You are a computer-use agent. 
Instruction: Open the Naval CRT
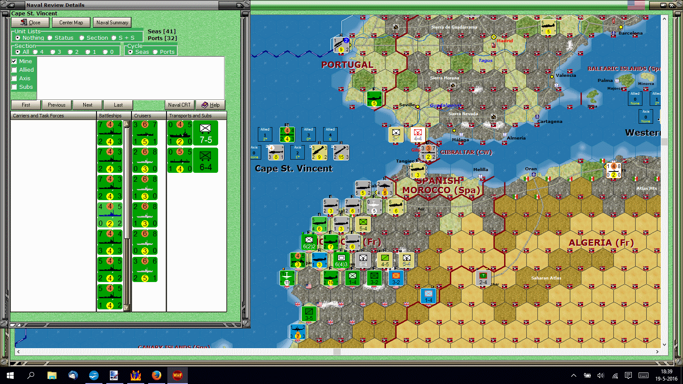click(179, 105)
